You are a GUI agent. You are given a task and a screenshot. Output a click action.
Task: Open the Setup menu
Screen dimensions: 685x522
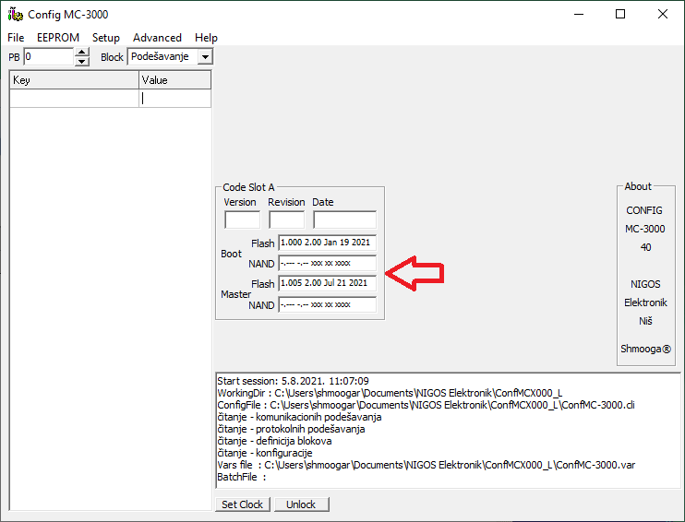tap(106, 38)
